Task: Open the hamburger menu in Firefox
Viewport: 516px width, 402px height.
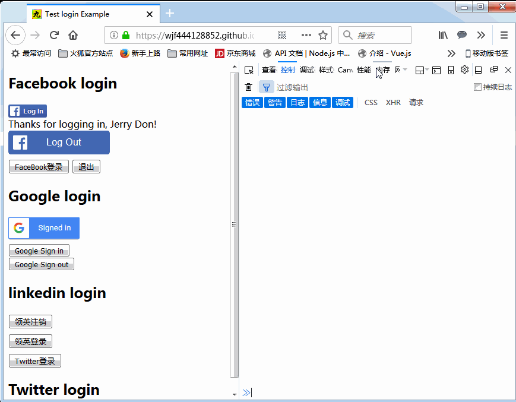Action: [x=504, y=35]
